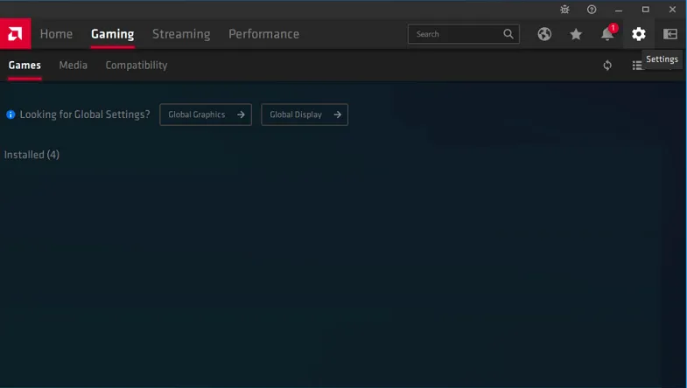
Task: Open the web browser globe icon
Action: pos(544,34)
